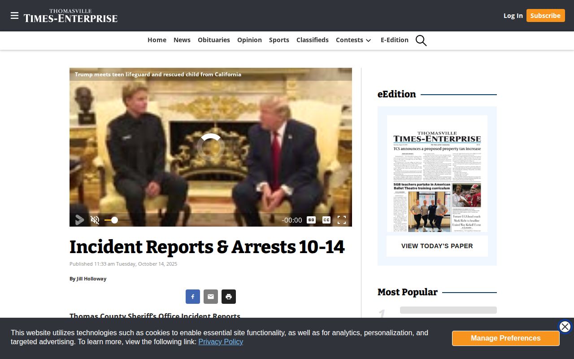Click the video time display -00:00
The height and width of the screenshot is (359, 574).
click(x=292, y=220)
